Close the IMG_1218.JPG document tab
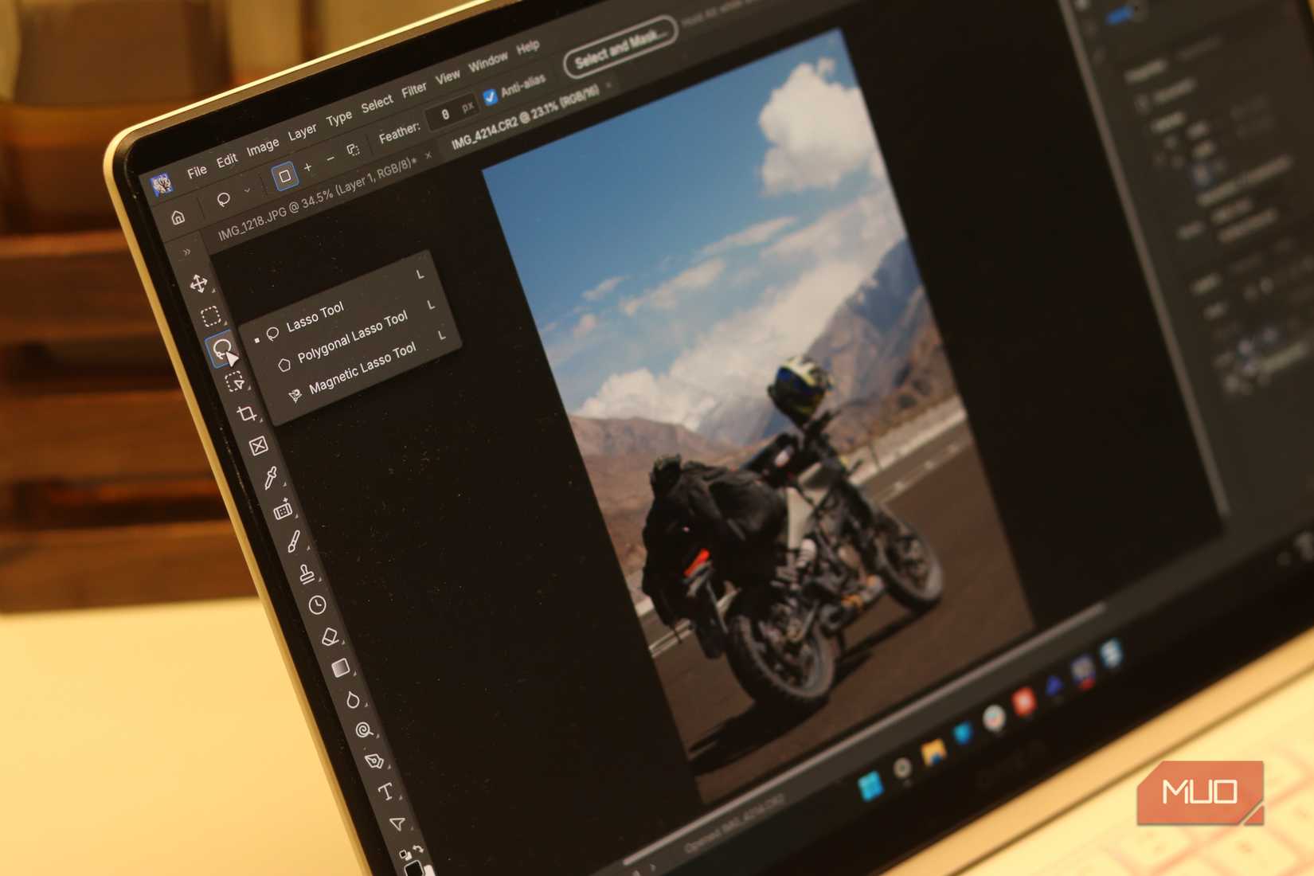This screenshot has width=1314, height=876. 428,156
